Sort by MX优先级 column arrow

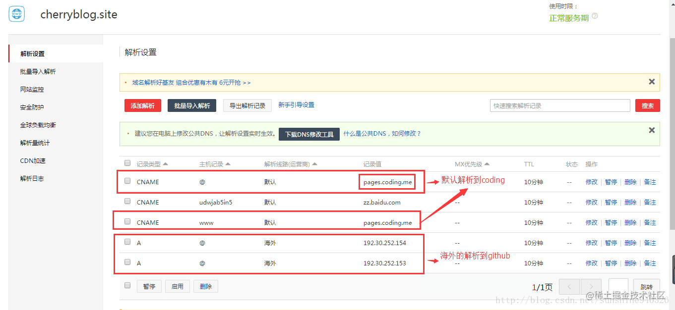pos(487,164)
